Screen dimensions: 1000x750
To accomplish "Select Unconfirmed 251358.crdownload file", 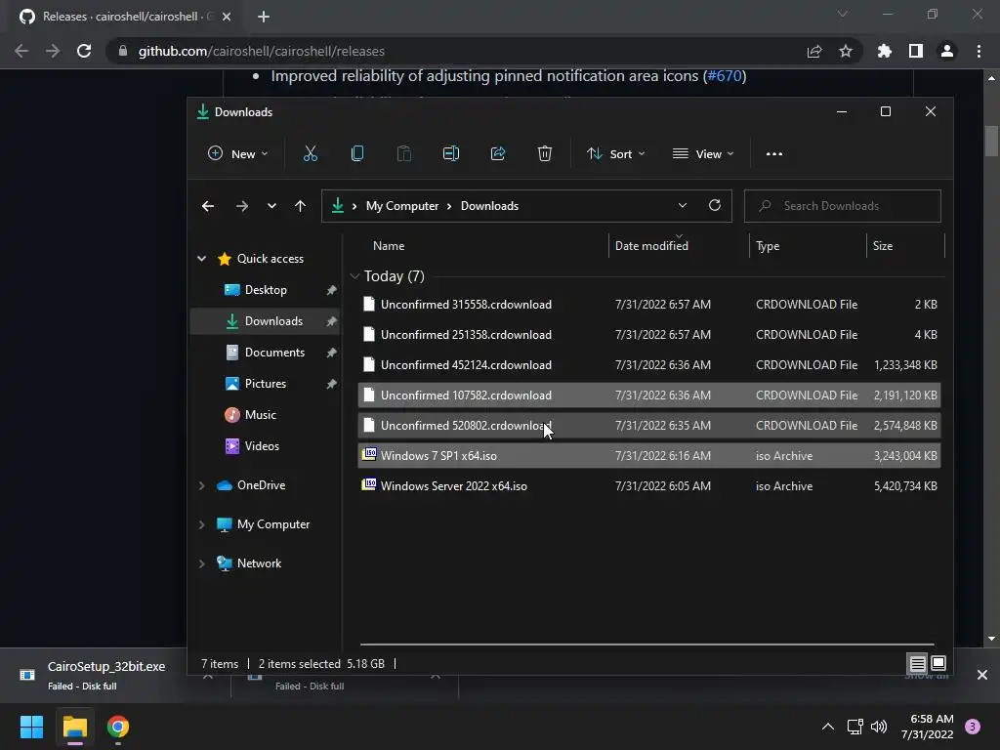I will pyautogui.click(x=648, y=335).
